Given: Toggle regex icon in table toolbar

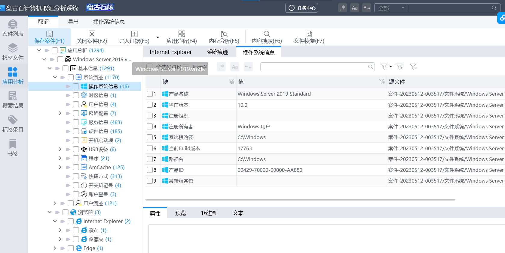Looking at the screenshot, I should [222, 67].
